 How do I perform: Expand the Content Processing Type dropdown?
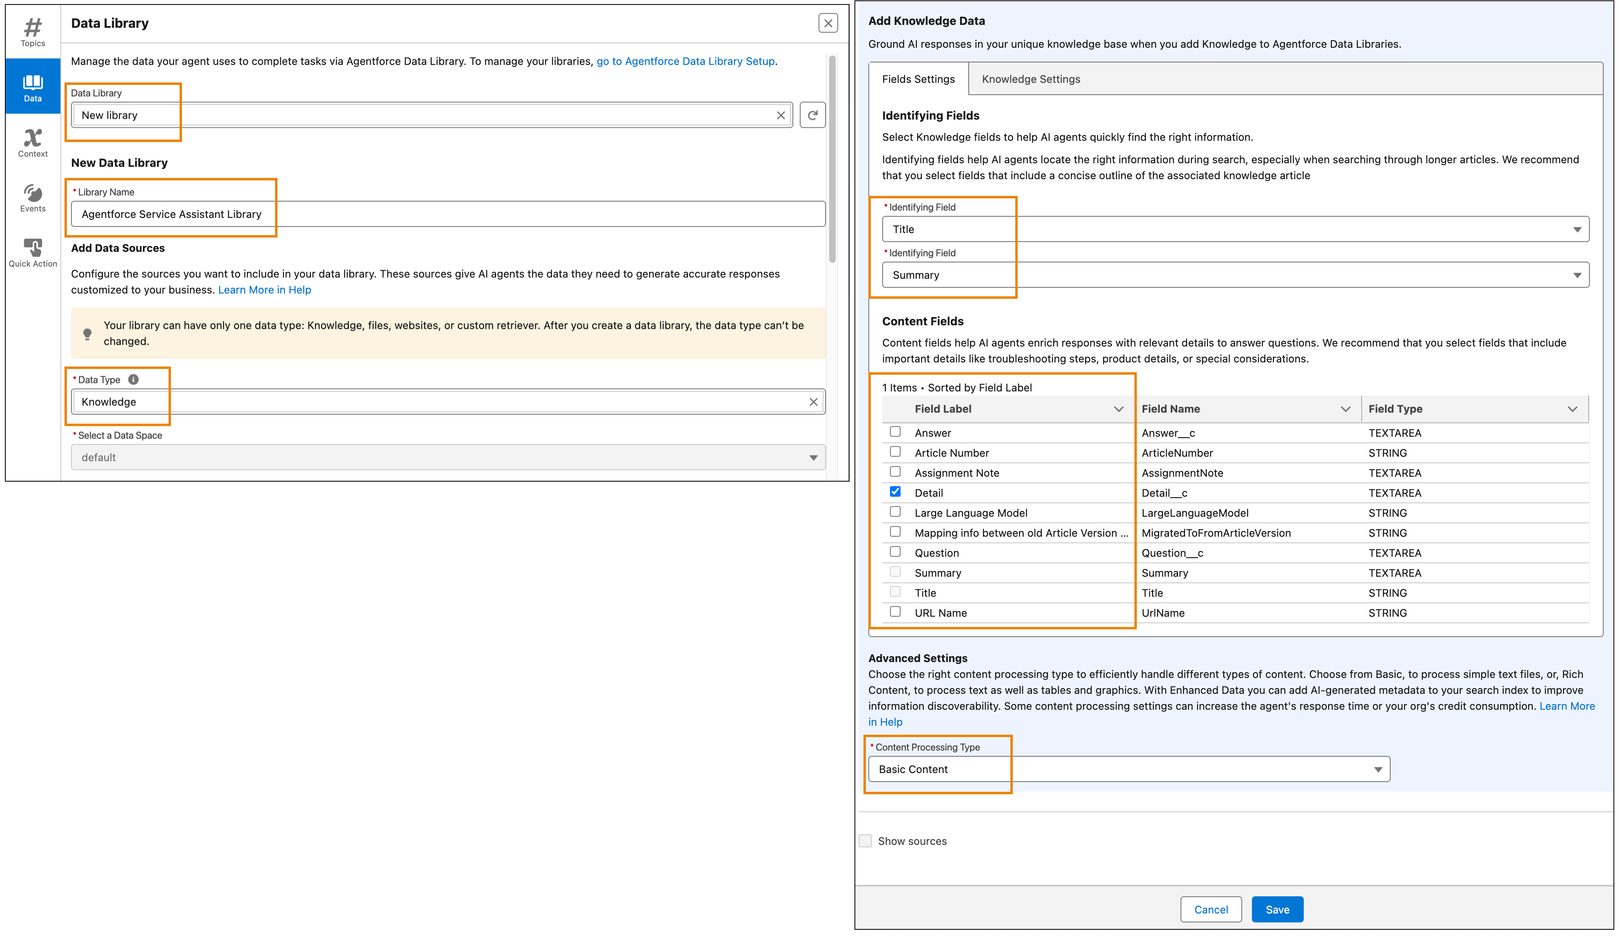pos(1129,770)
